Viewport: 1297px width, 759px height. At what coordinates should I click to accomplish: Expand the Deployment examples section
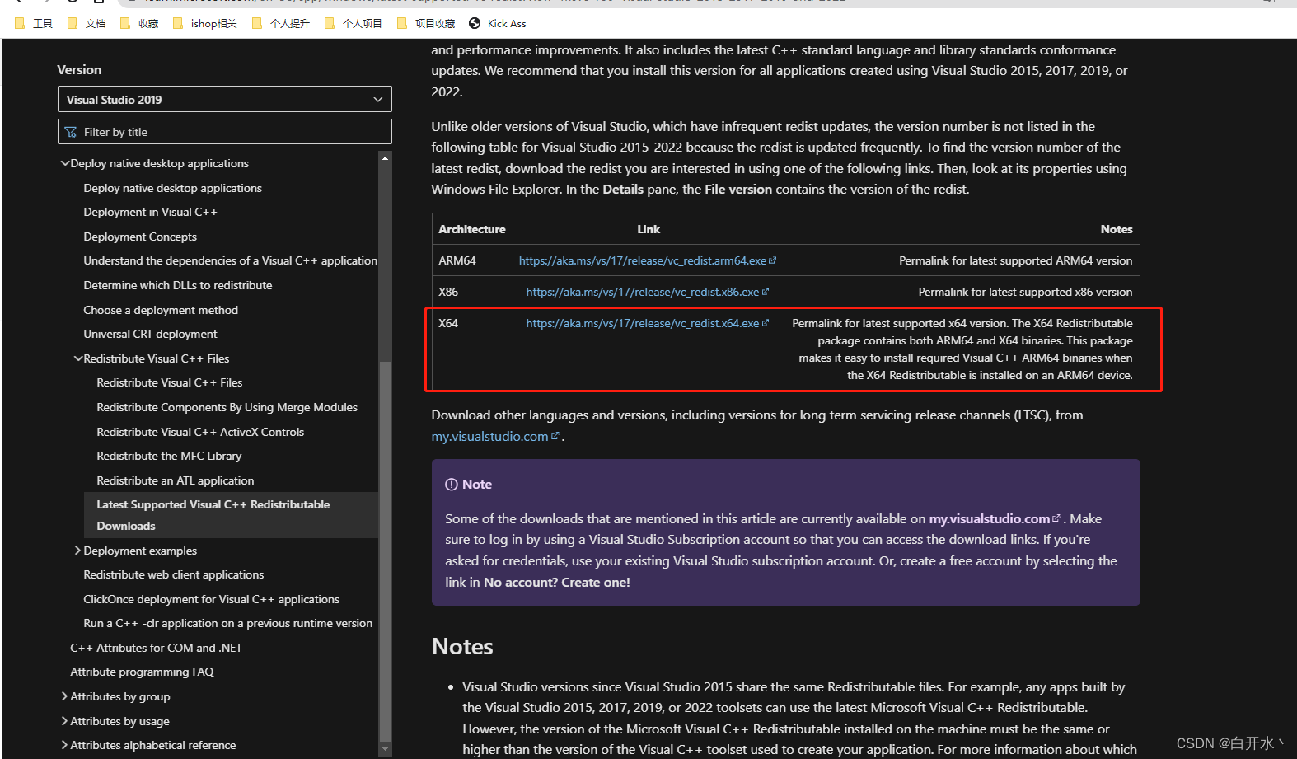[77, 551]
